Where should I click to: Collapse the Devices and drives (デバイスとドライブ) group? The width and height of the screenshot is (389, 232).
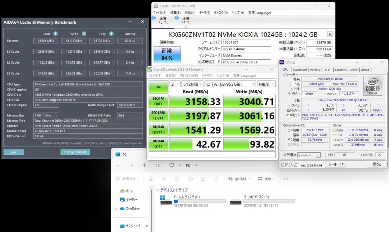tap(158, 190)
